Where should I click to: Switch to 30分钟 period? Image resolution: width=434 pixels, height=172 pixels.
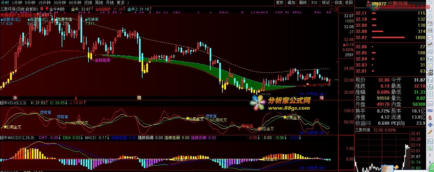[x=60, y=3]
